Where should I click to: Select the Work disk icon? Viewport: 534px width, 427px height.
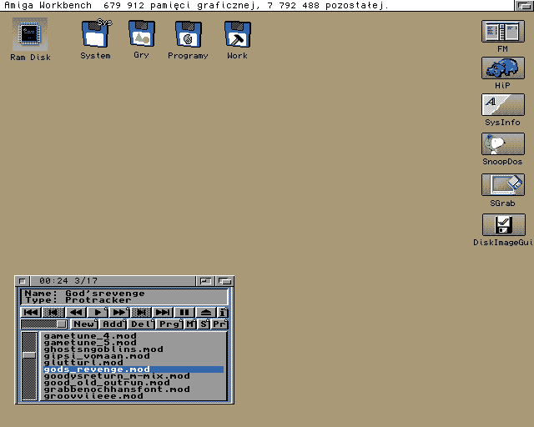[237, 34]
